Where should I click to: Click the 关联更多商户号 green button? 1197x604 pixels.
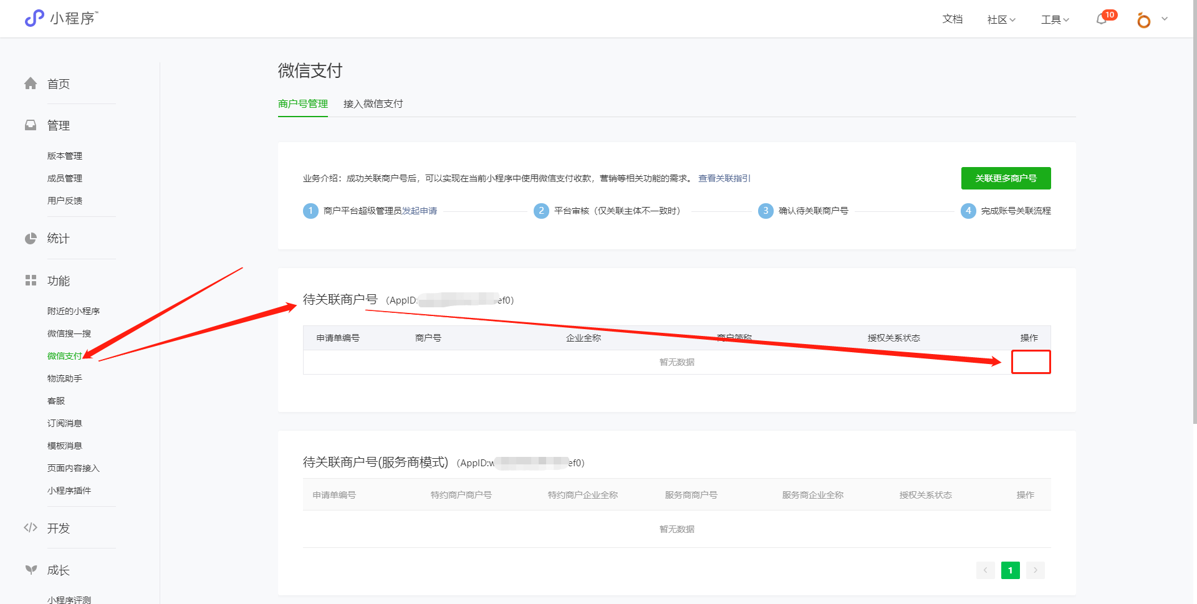point(1006,178)
